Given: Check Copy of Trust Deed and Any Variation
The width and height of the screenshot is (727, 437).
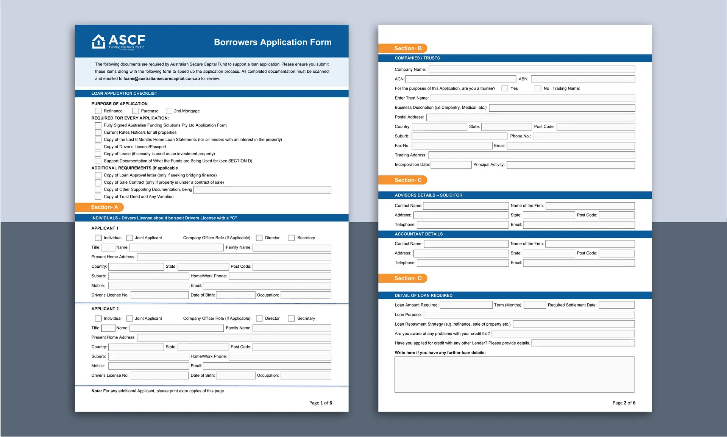Looking at the screenshot, I should point(98,197).
